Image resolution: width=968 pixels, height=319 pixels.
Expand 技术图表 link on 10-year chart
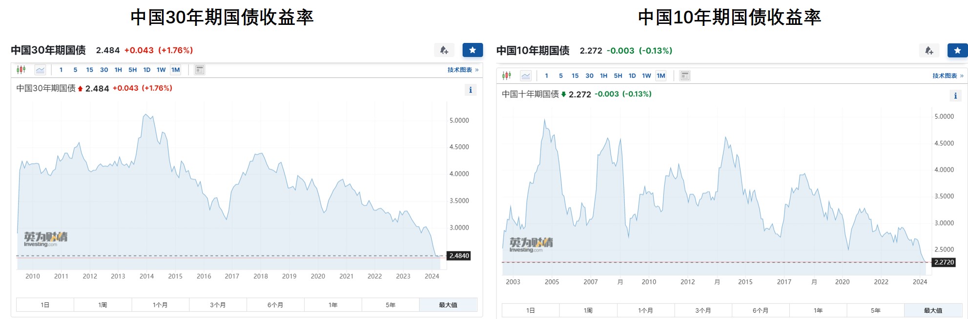tap(947, 76)
